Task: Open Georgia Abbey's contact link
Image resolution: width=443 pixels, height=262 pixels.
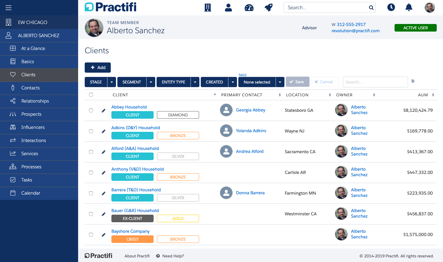Action: 250,110
